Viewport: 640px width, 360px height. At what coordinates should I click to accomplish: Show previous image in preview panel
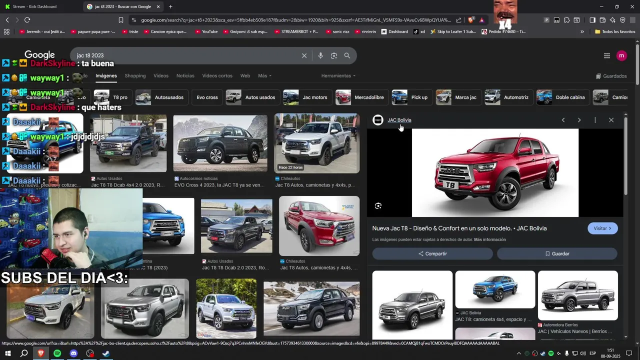click(563, 120)
